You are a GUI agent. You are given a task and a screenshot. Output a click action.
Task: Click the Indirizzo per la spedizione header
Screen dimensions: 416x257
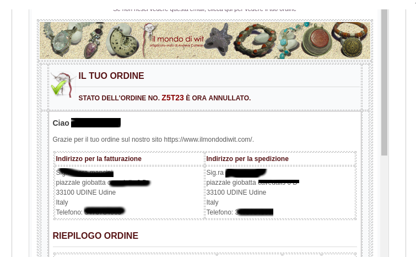[247, 159]
